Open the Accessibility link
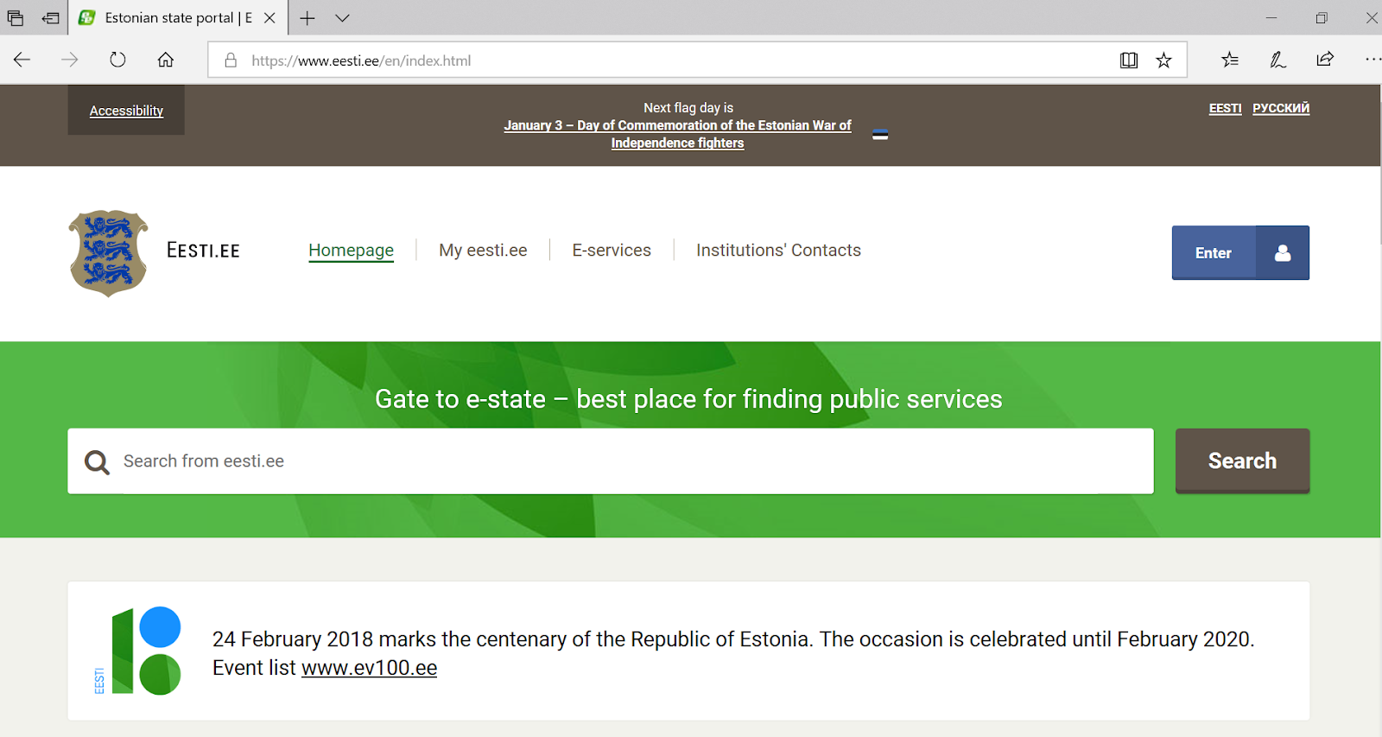Screen dimensions: 1382x737 (x=126, y=111)
